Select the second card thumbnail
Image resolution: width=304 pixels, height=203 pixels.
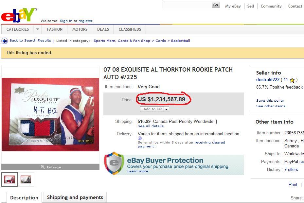tap(26, 179)
